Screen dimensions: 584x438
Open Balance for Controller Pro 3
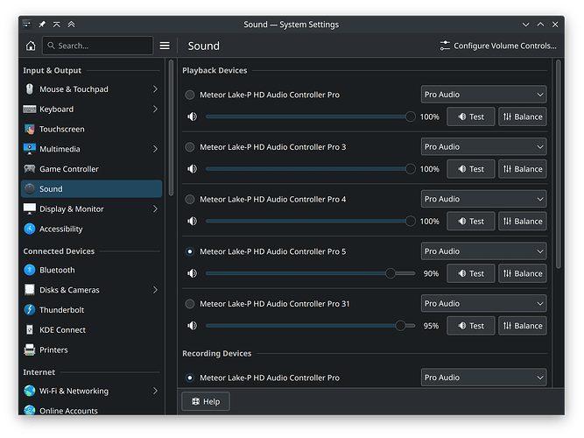(523, 169)
